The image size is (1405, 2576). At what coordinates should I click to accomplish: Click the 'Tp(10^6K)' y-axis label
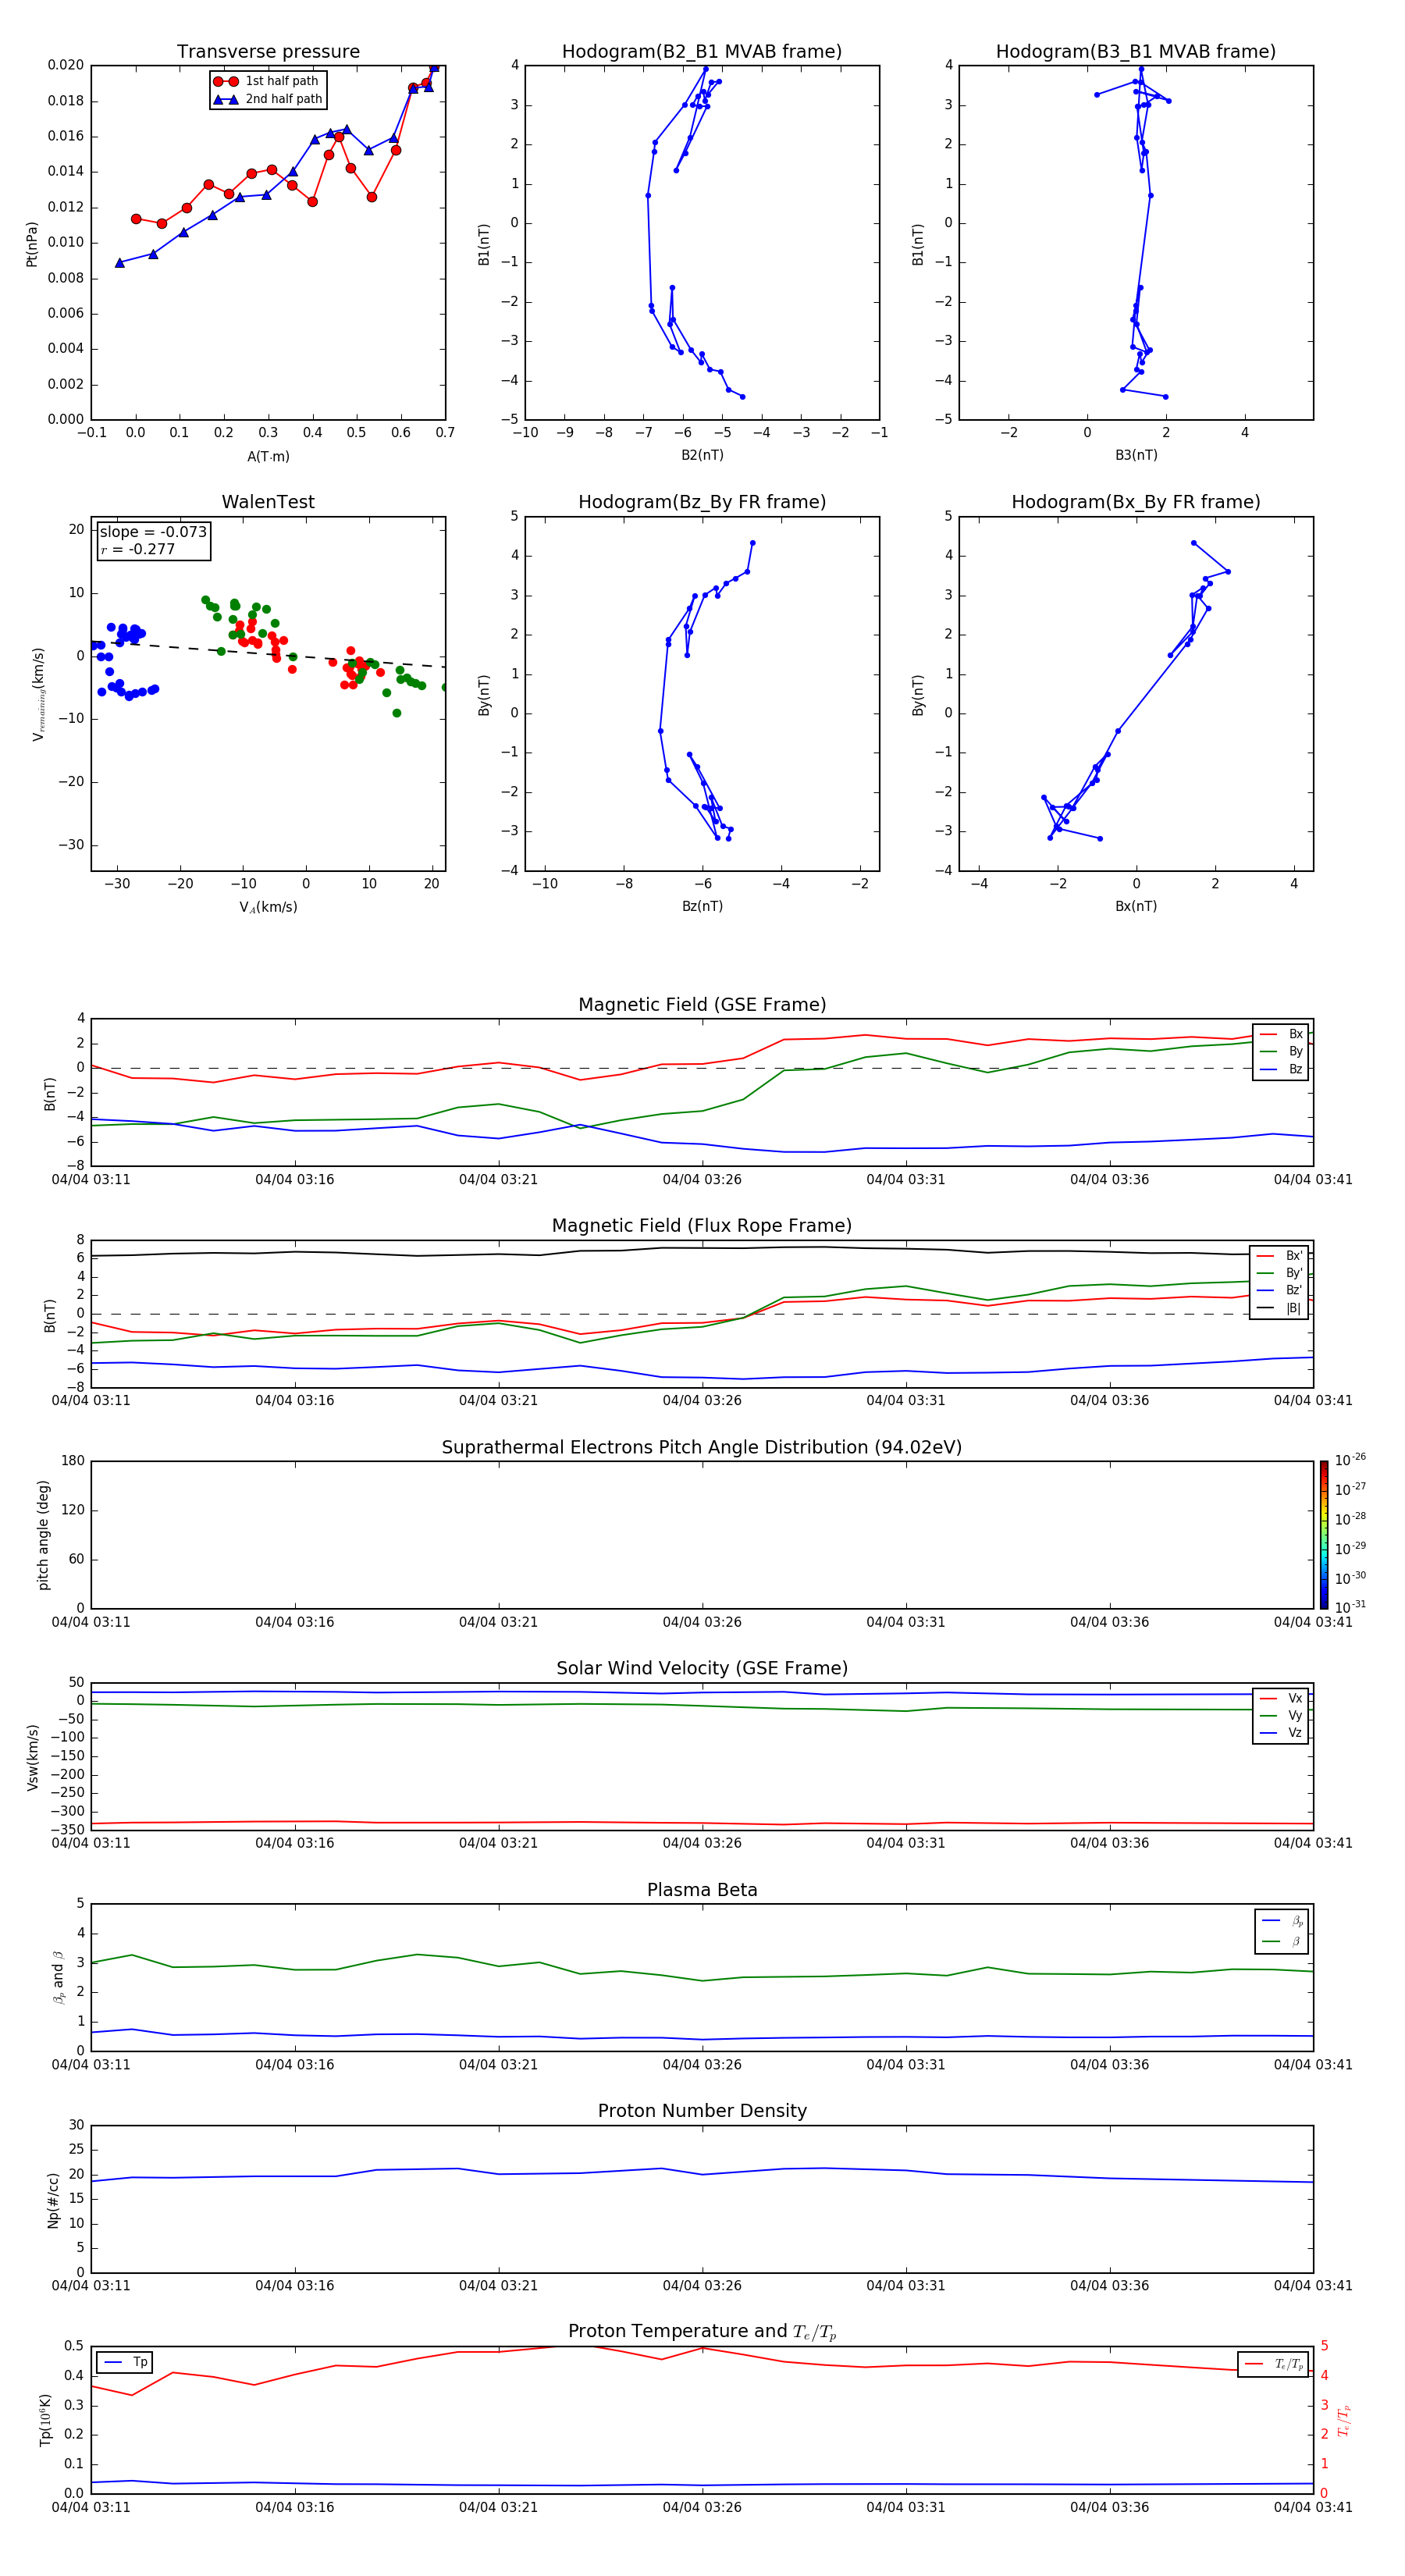click(45, 2420)
